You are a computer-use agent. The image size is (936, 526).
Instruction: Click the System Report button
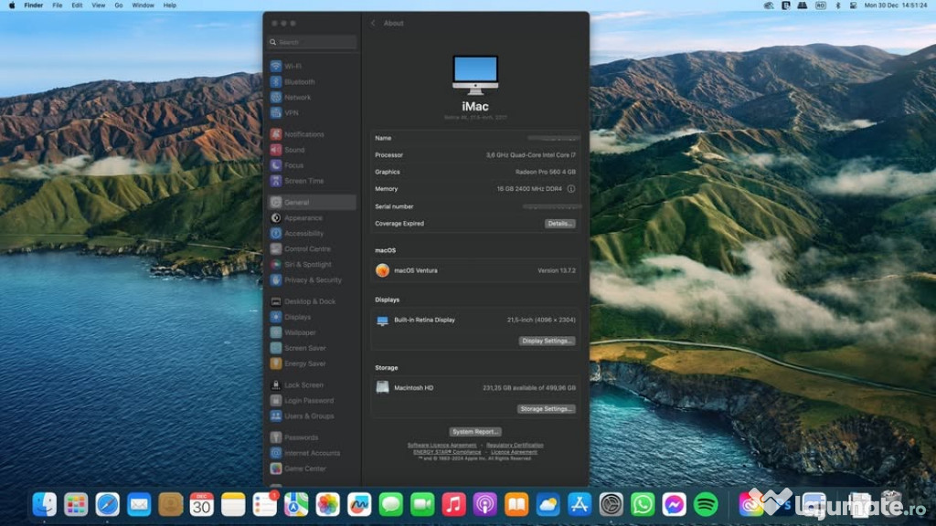pos(475,432)
